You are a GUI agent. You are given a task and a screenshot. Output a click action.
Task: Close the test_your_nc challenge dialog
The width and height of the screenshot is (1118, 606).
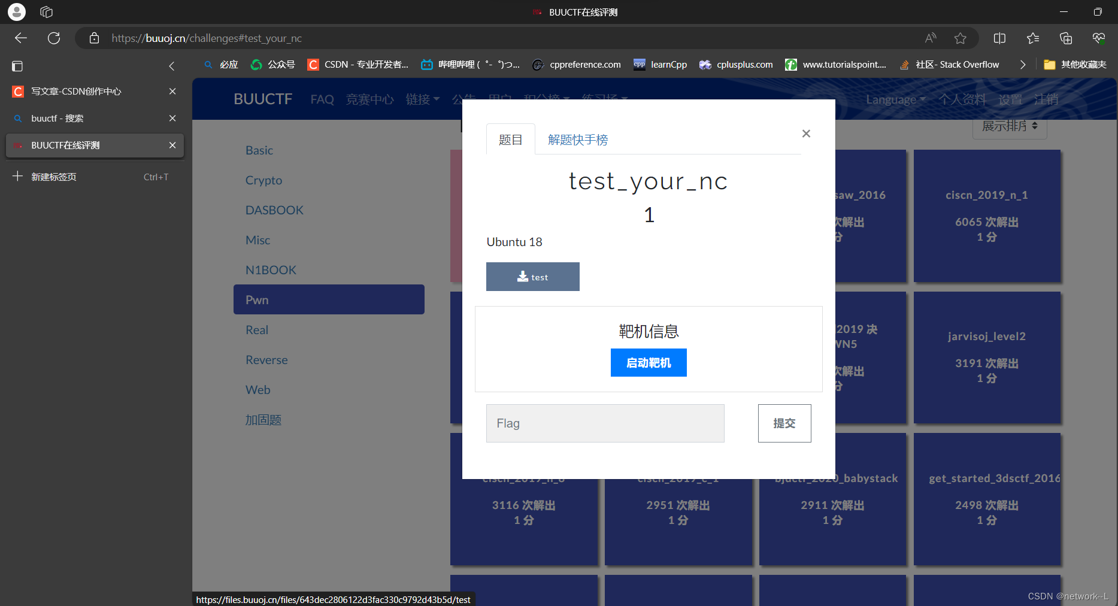click(x=806, y=134)
